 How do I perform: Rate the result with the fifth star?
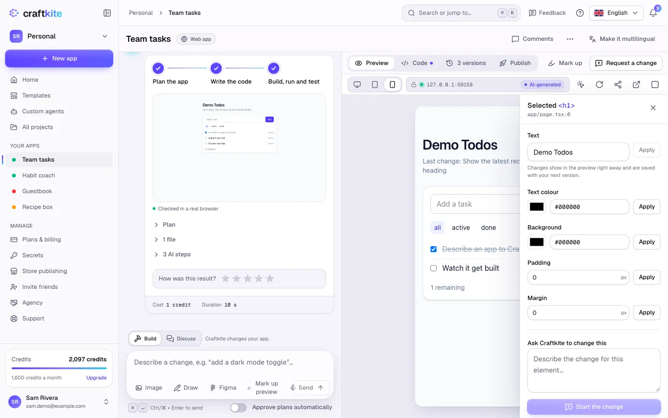(270, 279)
